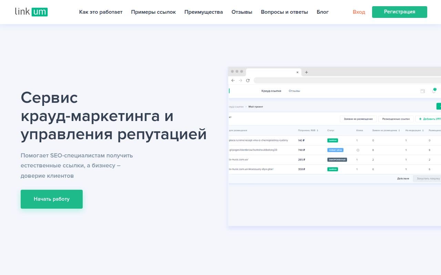Click the row URL ending "chernoplodnoy-ryabiny"

(258, 140)
